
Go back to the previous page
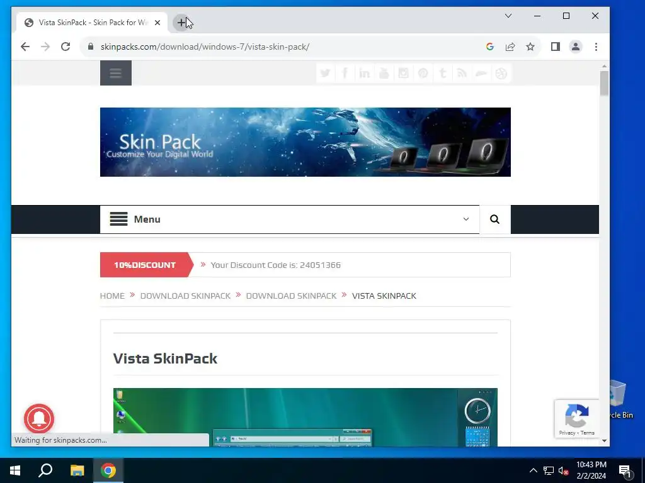25,47
